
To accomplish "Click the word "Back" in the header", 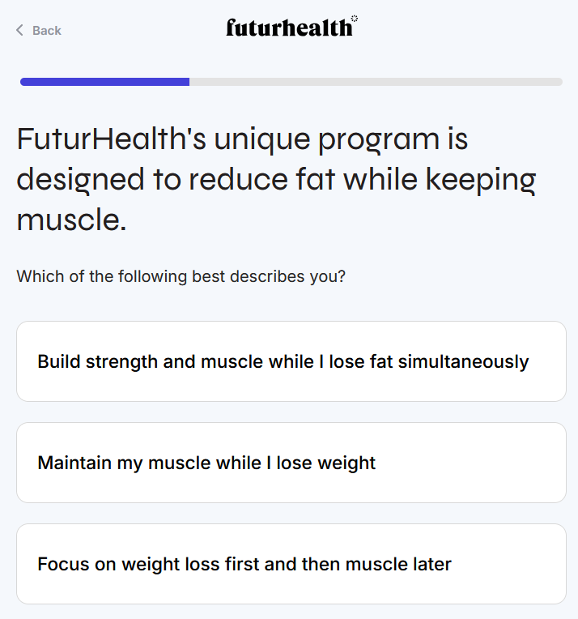I will [x=47, y=31].
